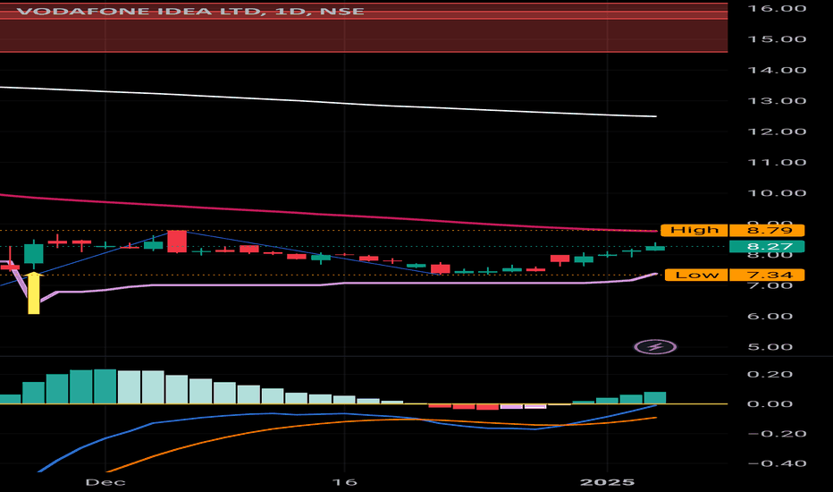Select the red resistance zone at top
This screenshot has width=833, height=492.
[x=364, y=28]
